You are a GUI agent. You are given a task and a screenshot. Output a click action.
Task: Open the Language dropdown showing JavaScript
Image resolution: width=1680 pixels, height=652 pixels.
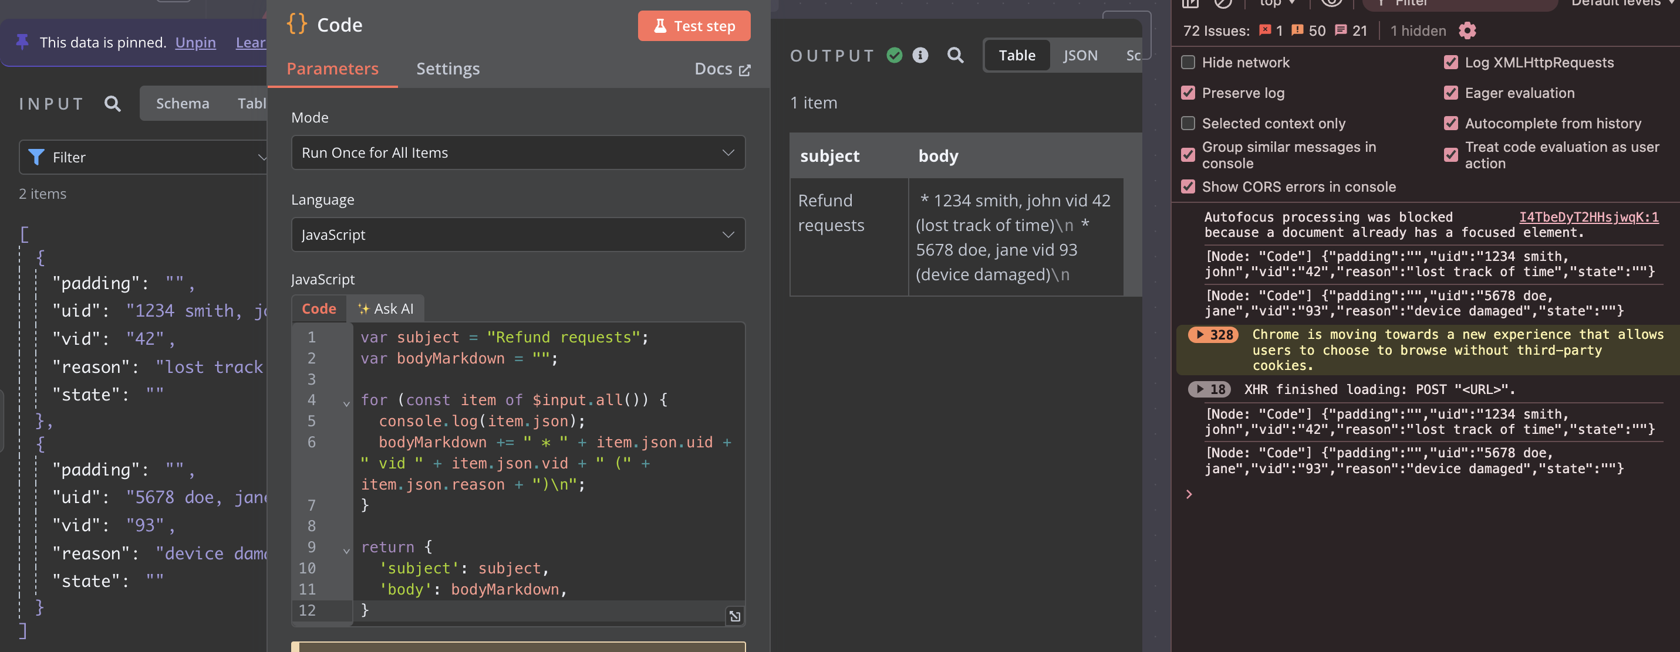[x=518, y=235]
